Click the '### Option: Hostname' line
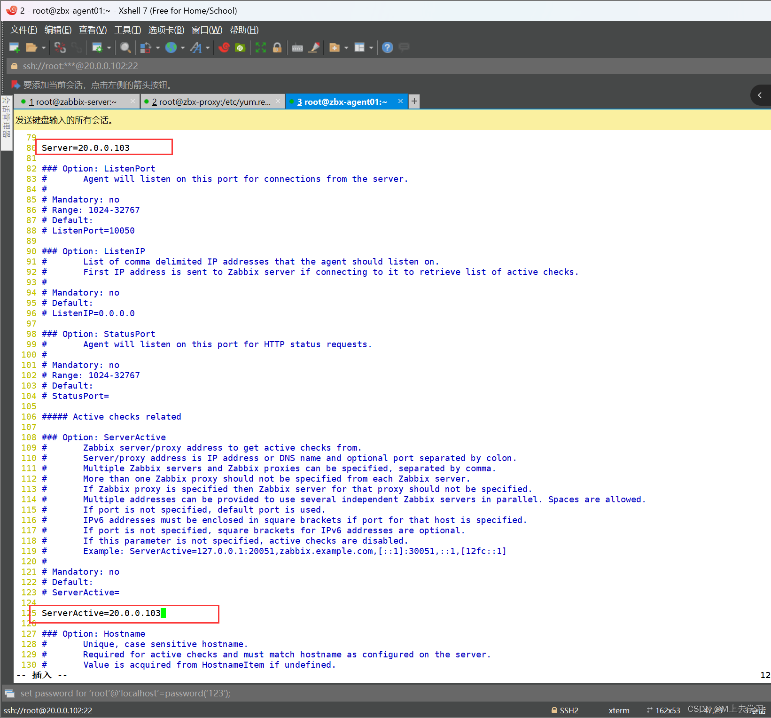771x718 pixels. 93,634
